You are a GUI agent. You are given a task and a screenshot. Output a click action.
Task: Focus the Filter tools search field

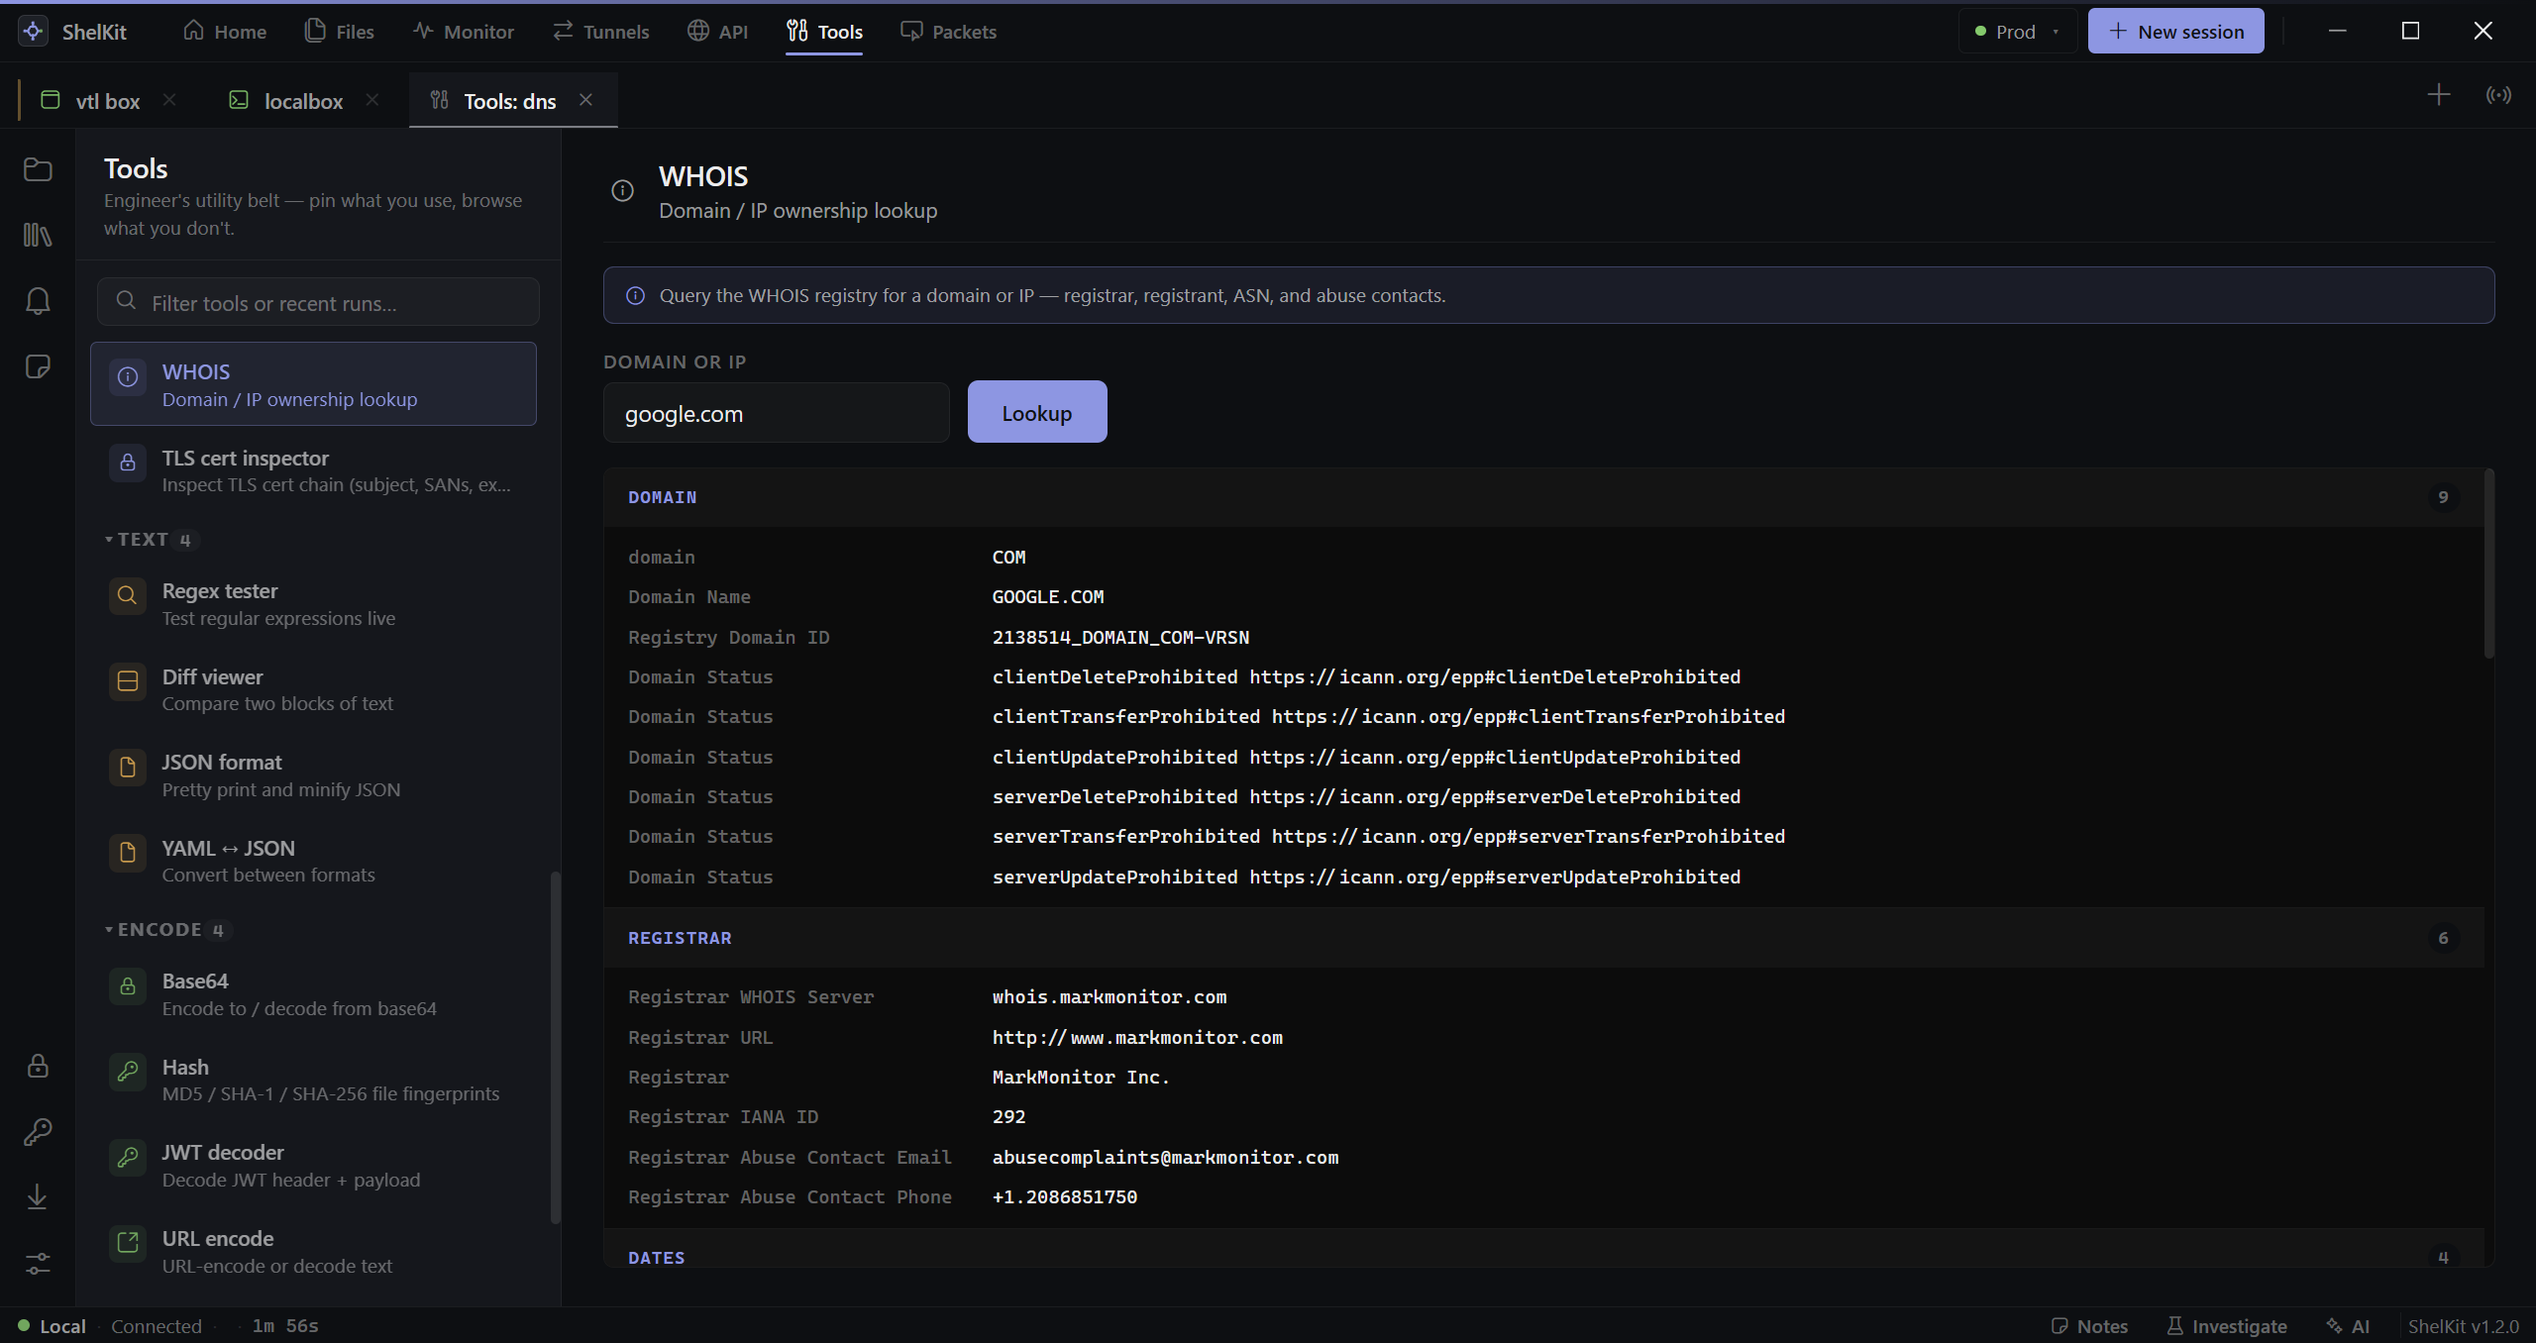click(x=318, y=302)
